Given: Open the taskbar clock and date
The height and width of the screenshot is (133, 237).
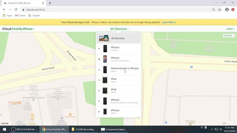Looking at the screenshot, I should [230, 129].
